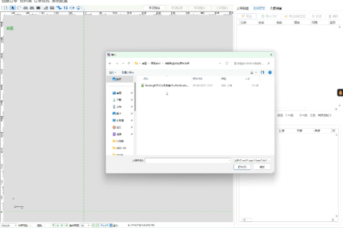Click the new document icon in toolbar
The image size is (343, 228).
point(6,8)
